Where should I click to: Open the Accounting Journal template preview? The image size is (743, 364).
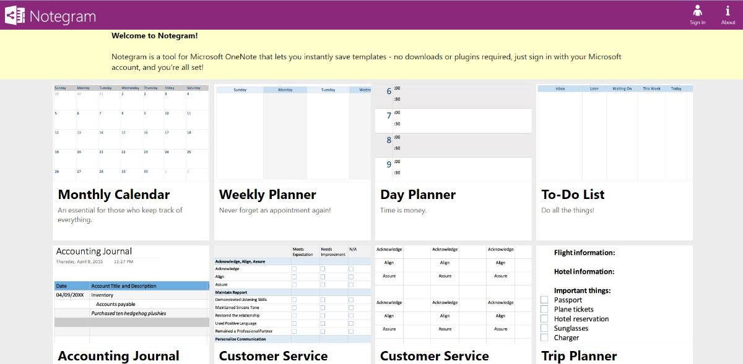131,294
